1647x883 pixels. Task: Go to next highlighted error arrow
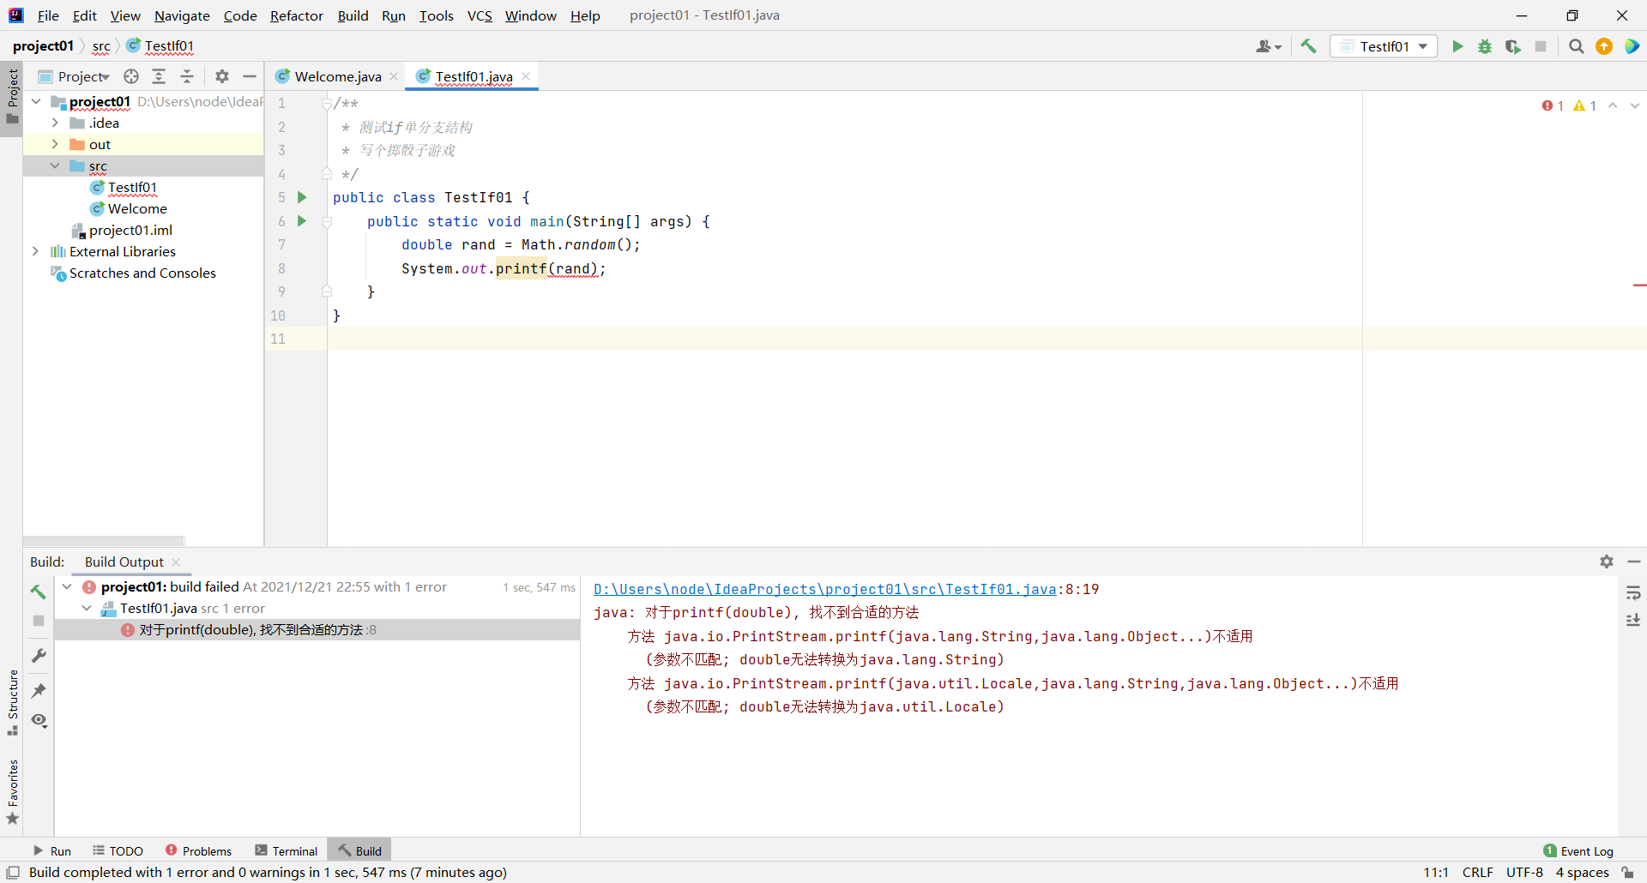coord(1635,105)
